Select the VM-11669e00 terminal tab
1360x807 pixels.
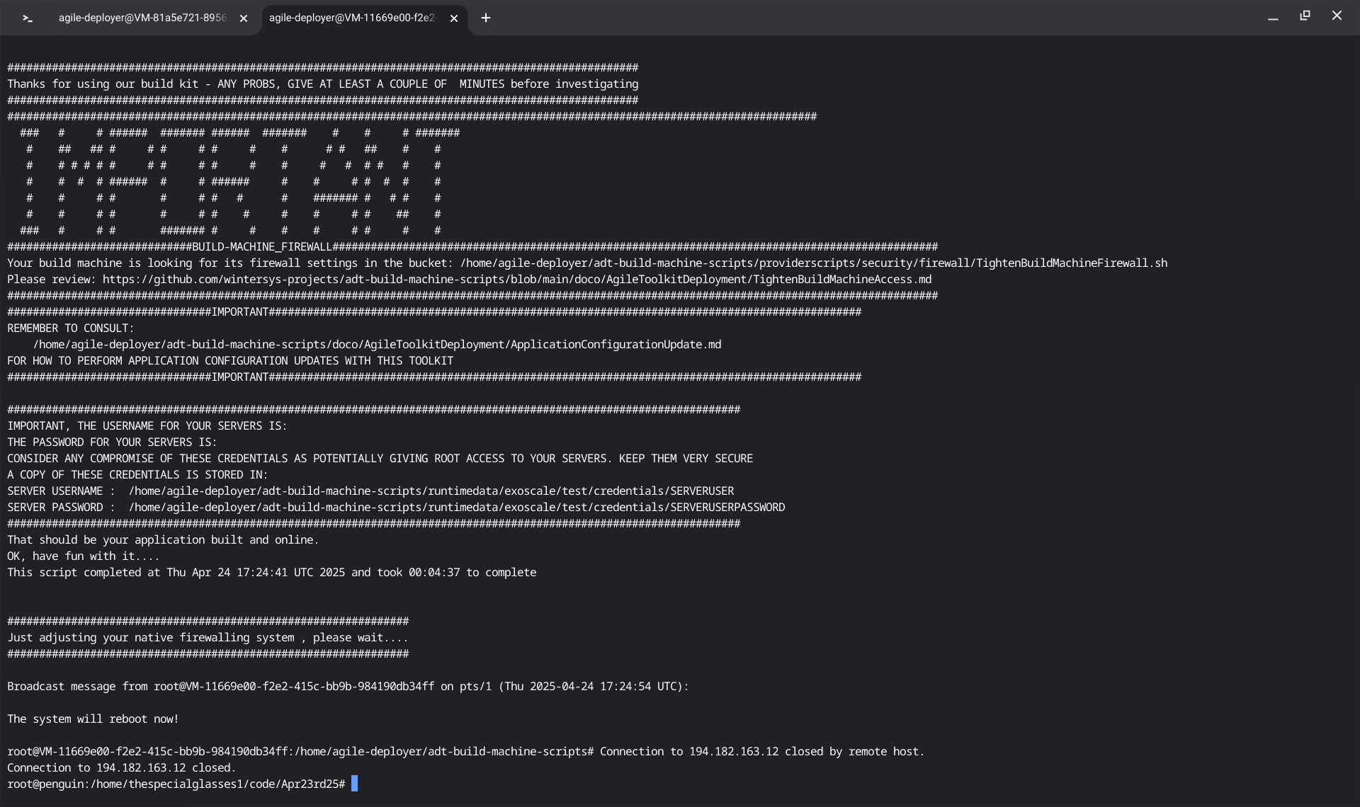352,18
